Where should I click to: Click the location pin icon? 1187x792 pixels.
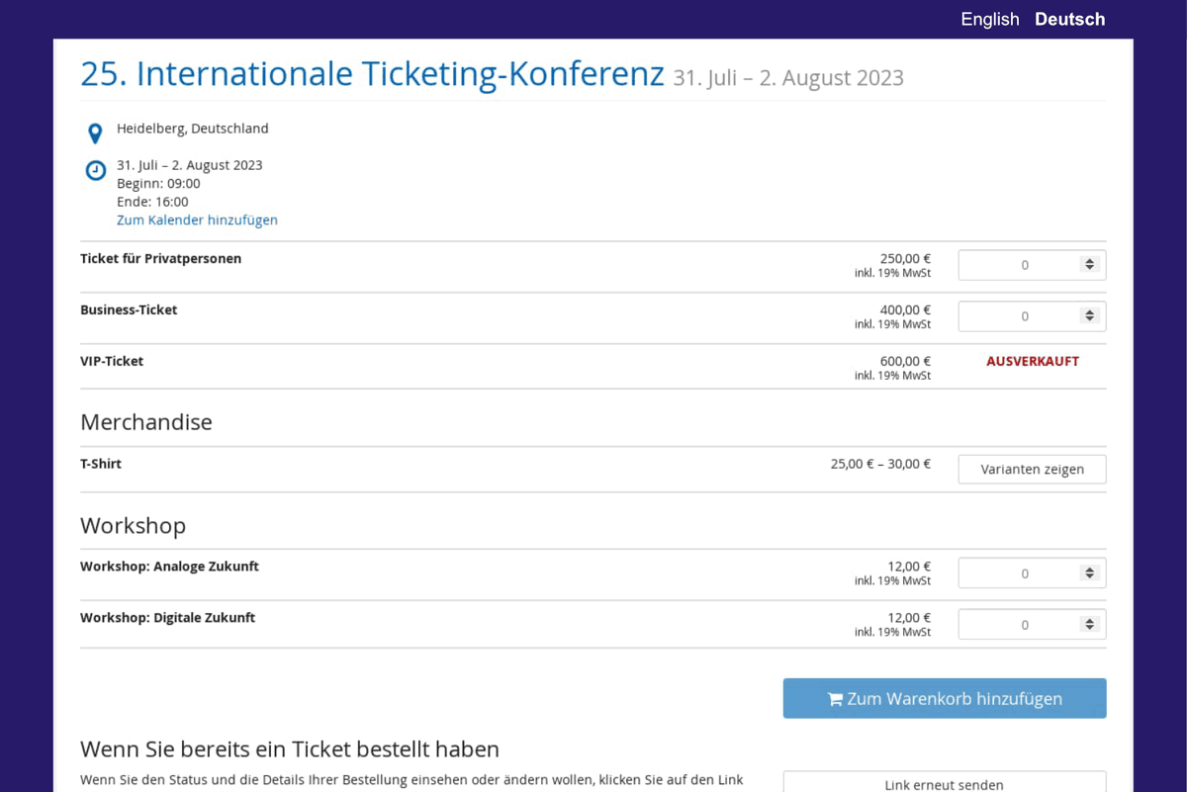tap(95, 133)
